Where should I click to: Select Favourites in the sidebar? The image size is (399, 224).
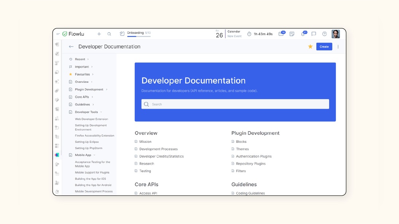click(82, 74)
